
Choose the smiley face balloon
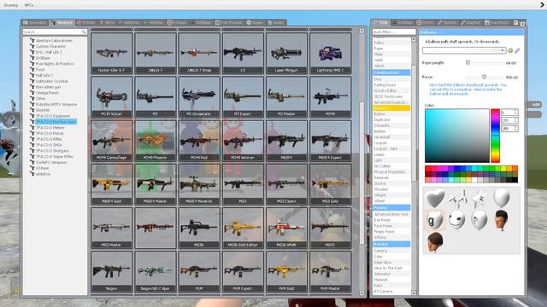(x=456, y=220)
